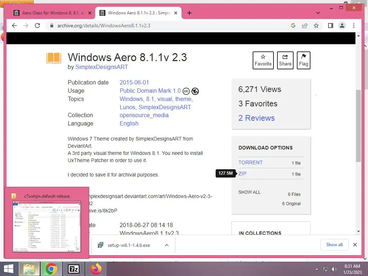The image size is (368, 276).
Task: Click page scrollbar up arrow
Action: pyautogui.click(x=358, y=36)
